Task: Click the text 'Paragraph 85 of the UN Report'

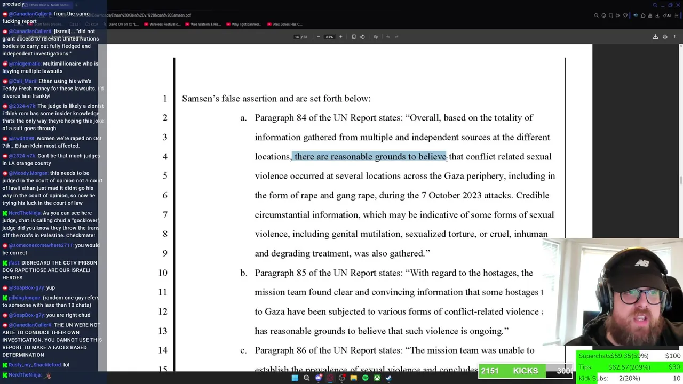Action: pyautogui.click(x=315, y=273)
